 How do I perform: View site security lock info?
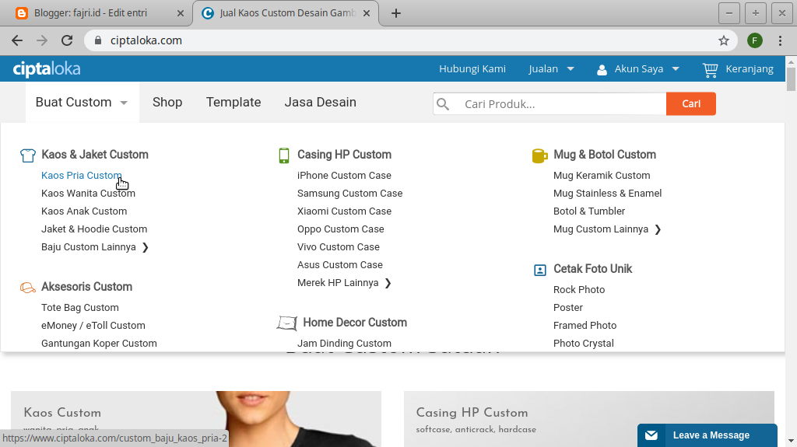point(98,40)
